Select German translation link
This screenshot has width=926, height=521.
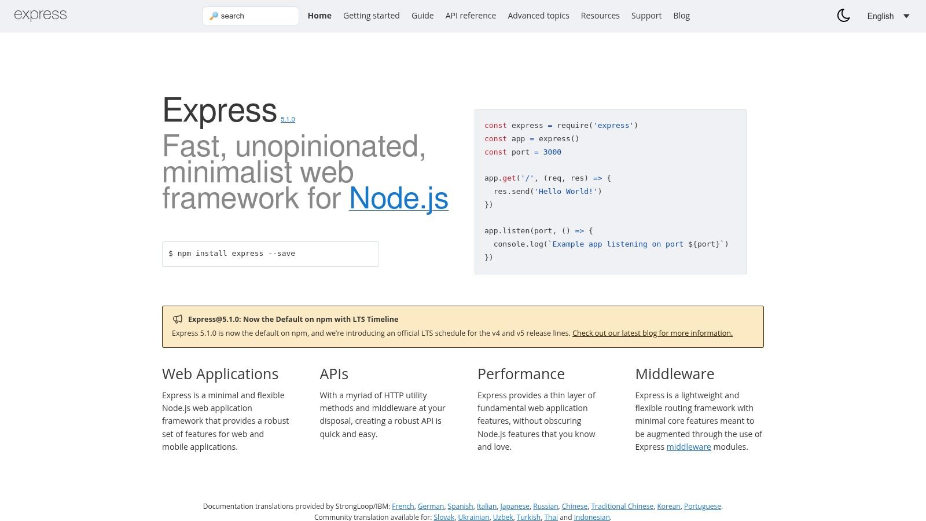pyautogui.click(x=431, y=506)
